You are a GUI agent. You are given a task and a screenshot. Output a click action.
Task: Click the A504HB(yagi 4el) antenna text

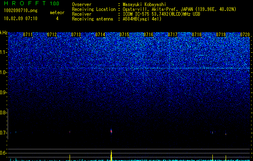[x=142, y=19]
